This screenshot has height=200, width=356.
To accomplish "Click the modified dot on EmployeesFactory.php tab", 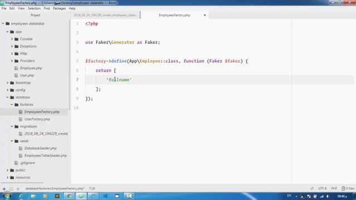I will [x=205, y=15].
